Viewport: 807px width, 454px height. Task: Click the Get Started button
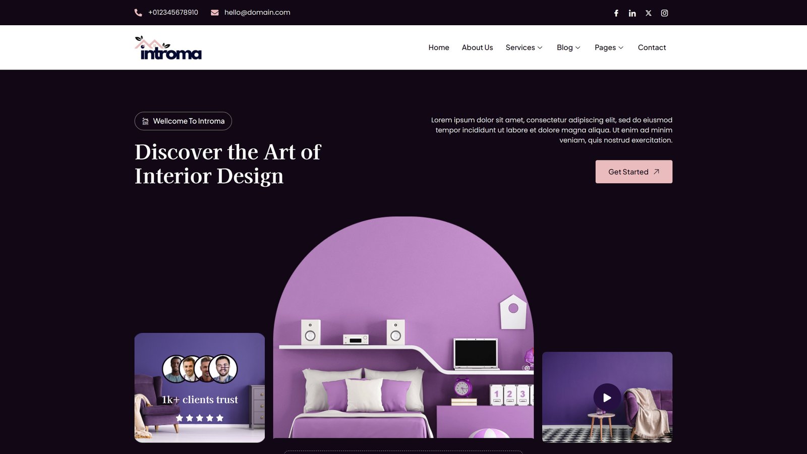click(633, 172)
